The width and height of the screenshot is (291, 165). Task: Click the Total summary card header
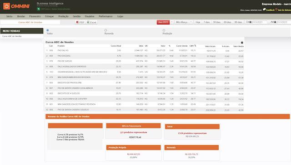[192, 126]
